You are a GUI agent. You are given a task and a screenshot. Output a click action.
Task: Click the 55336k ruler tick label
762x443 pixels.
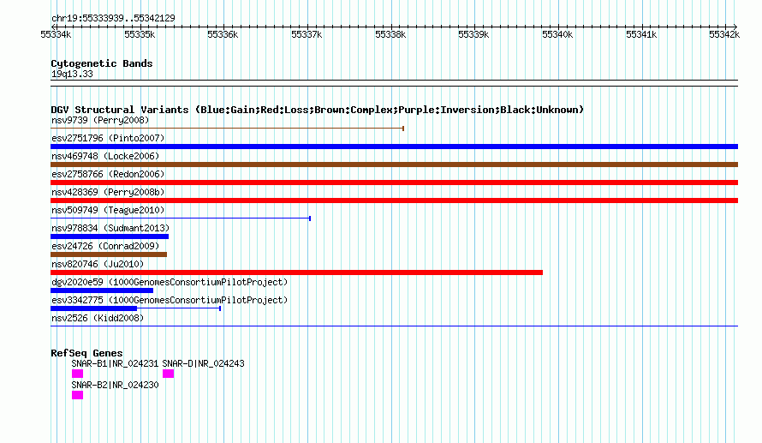[223, 34]
